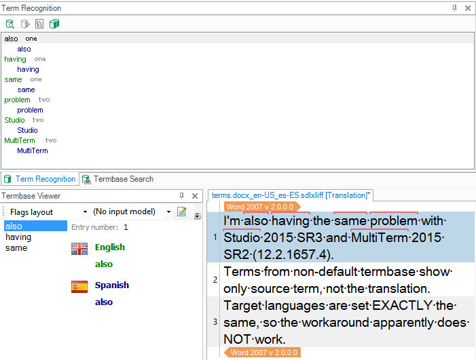476x360 pixels.
Task: Open the Flags layout dropdown
Action: pos(86,212)
